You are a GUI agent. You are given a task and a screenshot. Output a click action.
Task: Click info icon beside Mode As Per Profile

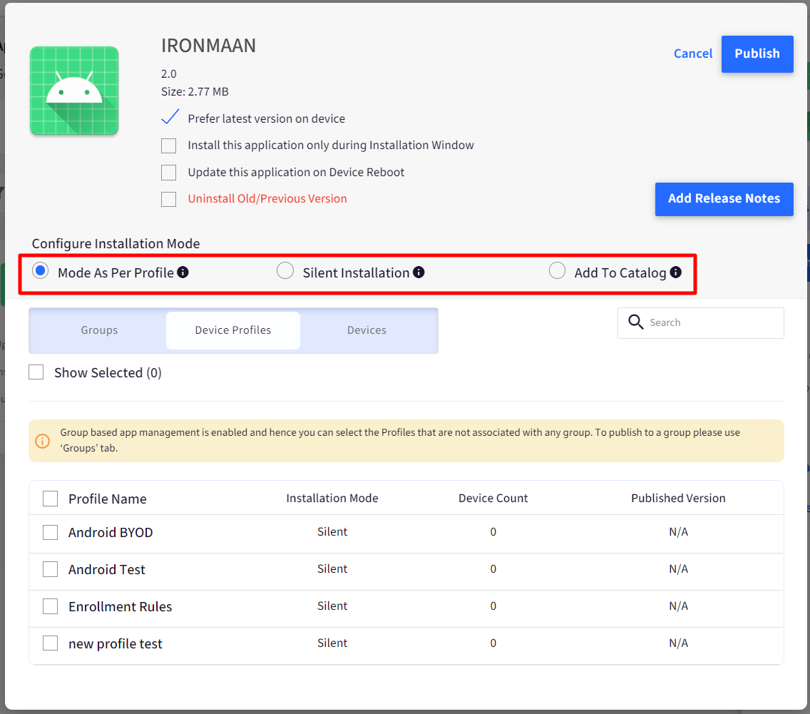(183, 272)
